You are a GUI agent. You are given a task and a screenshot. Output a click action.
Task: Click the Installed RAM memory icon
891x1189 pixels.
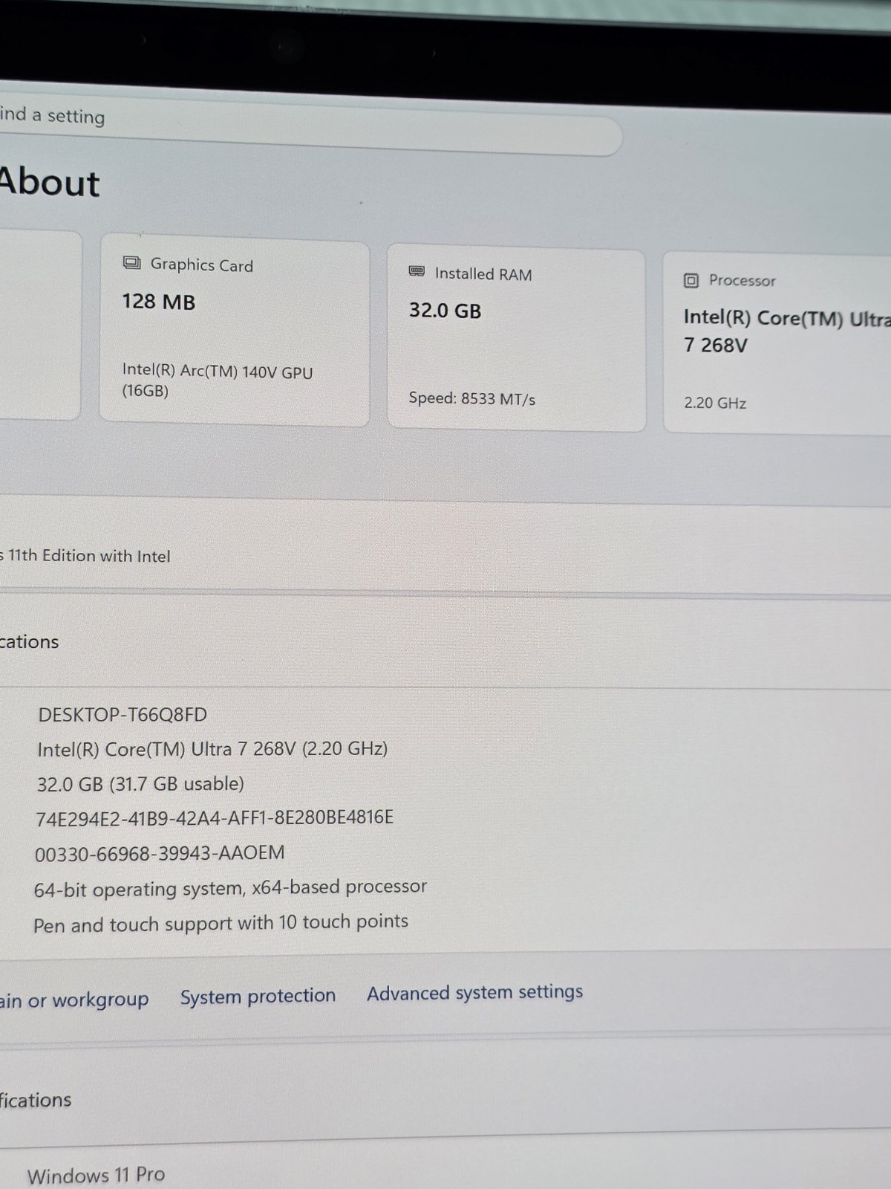[417, 271]
